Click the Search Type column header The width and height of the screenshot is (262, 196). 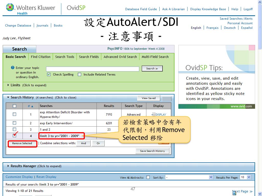click(134, 106)
